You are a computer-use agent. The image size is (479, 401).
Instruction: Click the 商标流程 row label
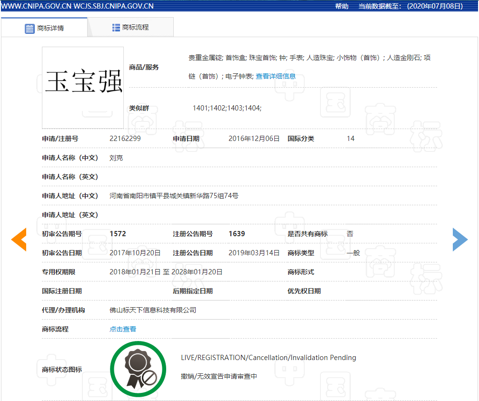pos(55,329)
